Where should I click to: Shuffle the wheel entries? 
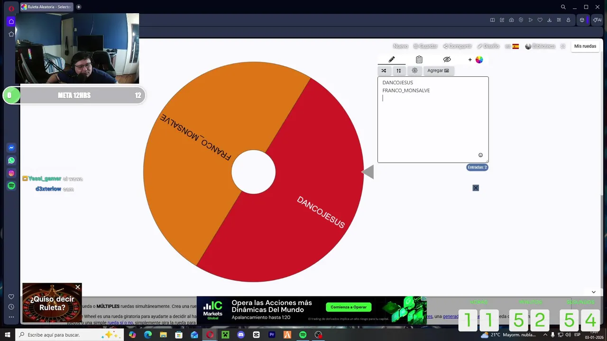384,71
